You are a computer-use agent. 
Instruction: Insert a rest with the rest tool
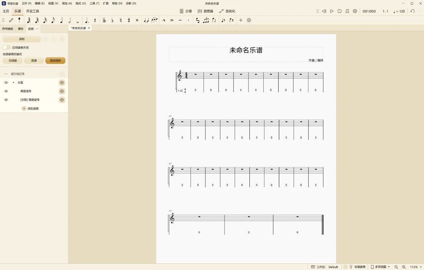[x=95, y=20]
